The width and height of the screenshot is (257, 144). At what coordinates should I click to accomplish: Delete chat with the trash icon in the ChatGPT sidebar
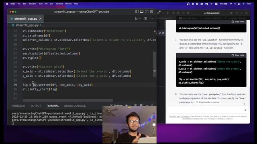(163, 33)
